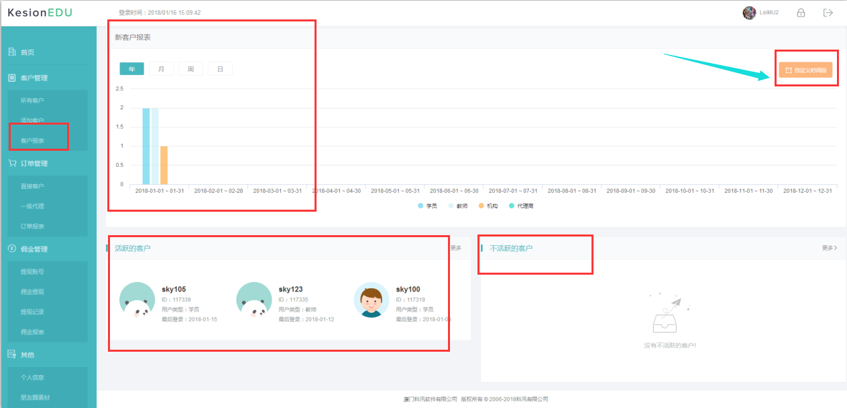Viewport: 847px width, 408px height.
Task: Open 朋友圈素材 menu item
Action: click(x=34, y=398)
